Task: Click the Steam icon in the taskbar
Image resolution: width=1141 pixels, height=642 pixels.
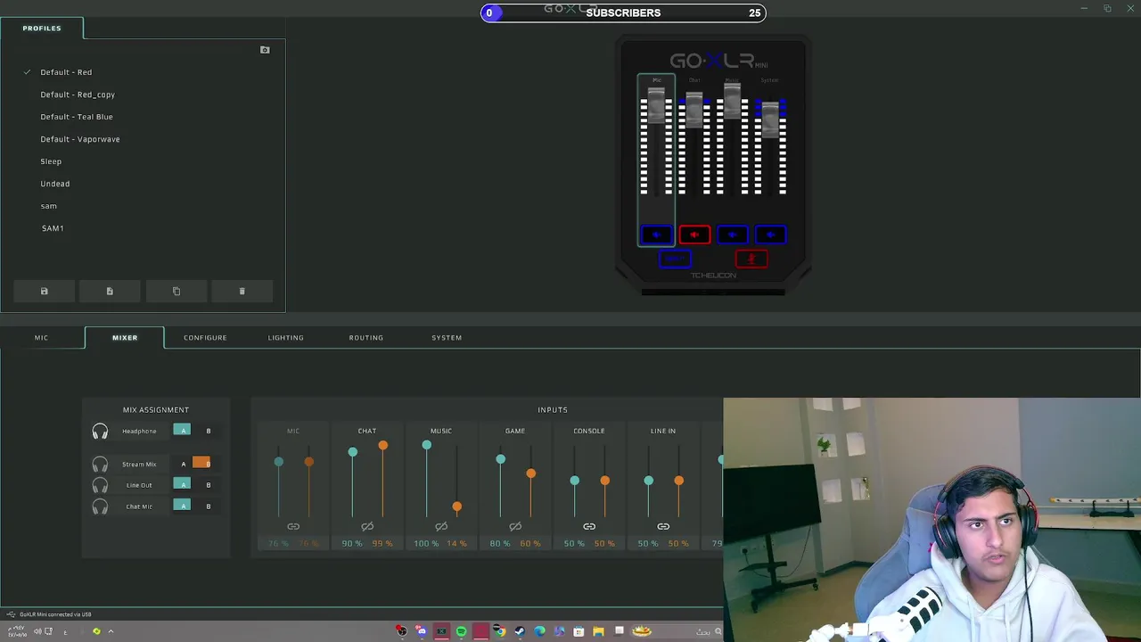Action: pos(520,631)
